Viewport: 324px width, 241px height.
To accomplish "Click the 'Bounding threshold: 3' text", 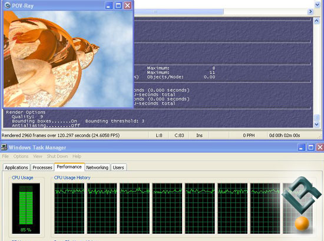I will point(115,121).
